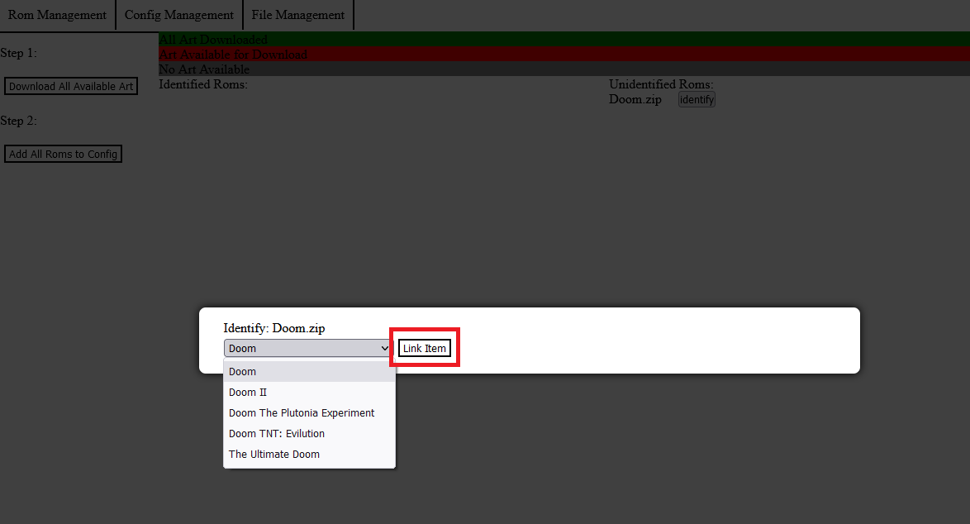The height and width of the screenshot is (524, 970).
Task: Choose the highlighted Doom option in list
Action: click(x=309, y=372)
